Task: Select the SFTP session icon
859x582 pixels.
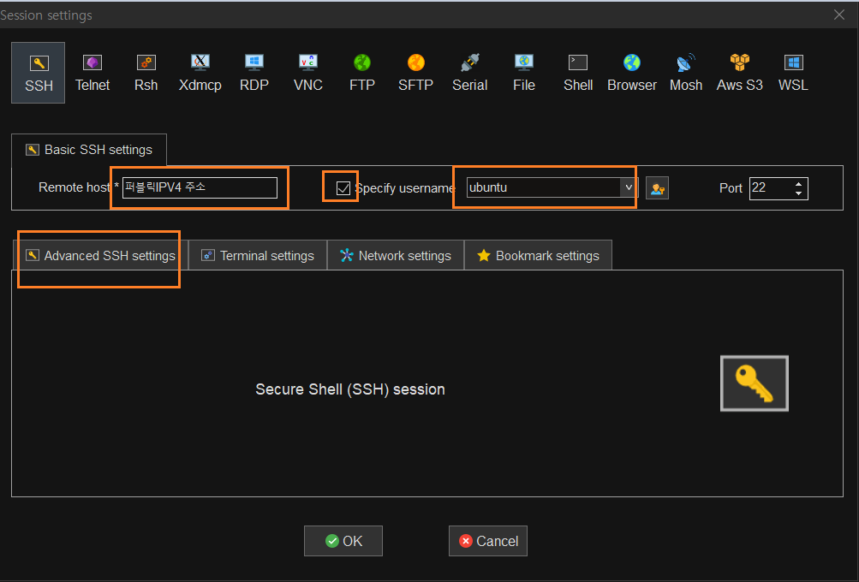Action: pos(416,73)
